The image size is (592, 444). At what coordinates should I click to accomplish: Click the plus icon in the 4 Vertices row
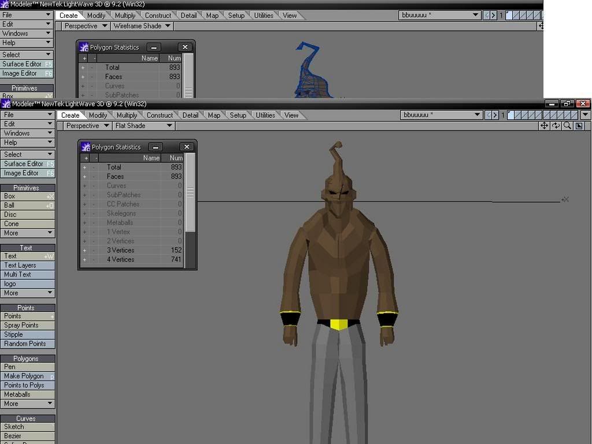click(84, 260)
